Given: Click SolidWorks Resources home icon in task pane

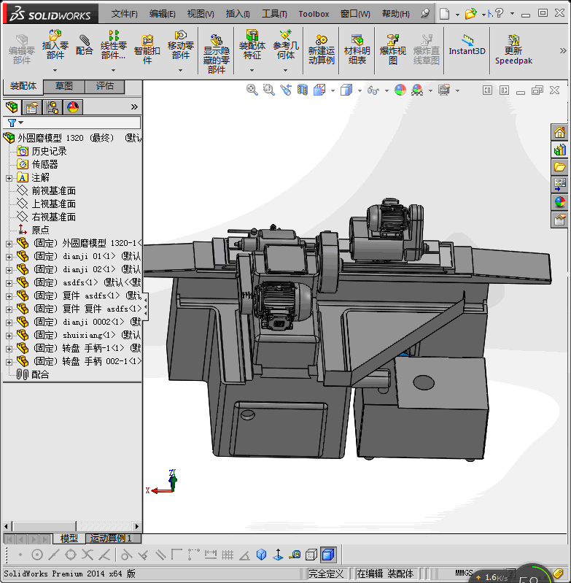Looking at the screenshot, I should tap(559, 132).
